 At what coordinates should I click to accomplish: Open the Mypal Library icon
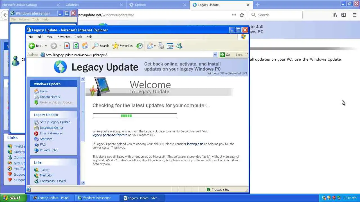335,15
